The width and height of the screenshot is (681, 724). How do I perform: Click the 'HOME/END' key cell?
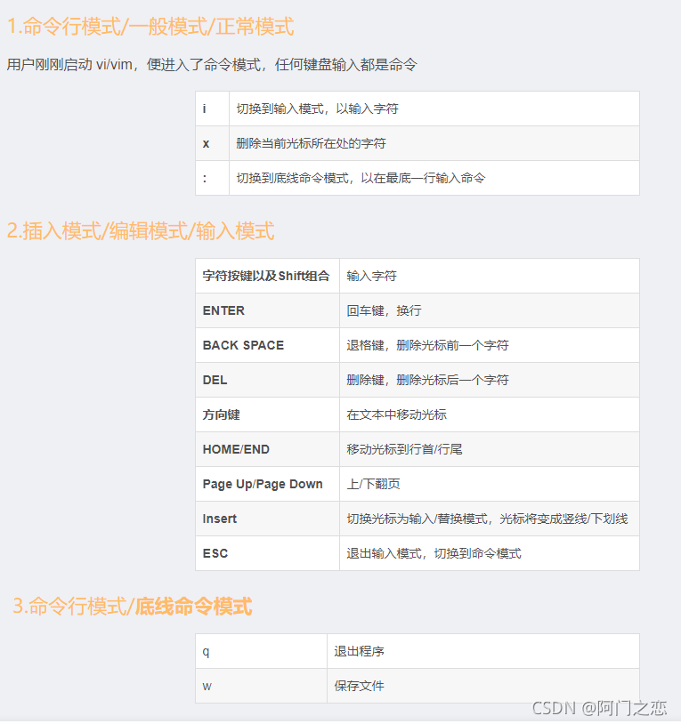click(267, 449)
